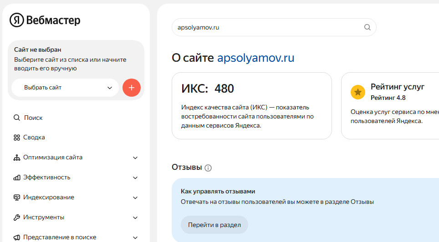Open the apsolyamov.ru heading link
The image size is (439, 242).
click(255, 58)
